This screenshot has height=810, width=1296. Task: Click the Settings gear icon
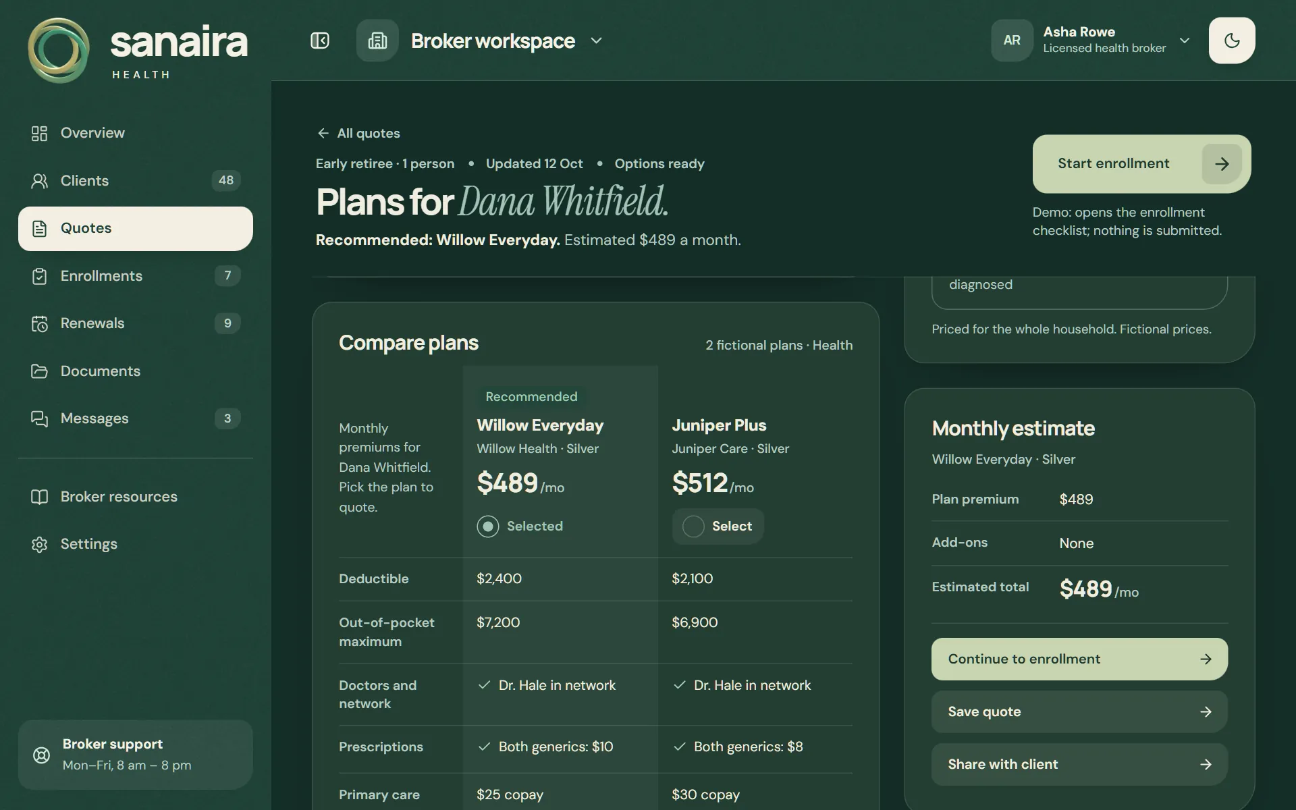click(x=40, y=544)
